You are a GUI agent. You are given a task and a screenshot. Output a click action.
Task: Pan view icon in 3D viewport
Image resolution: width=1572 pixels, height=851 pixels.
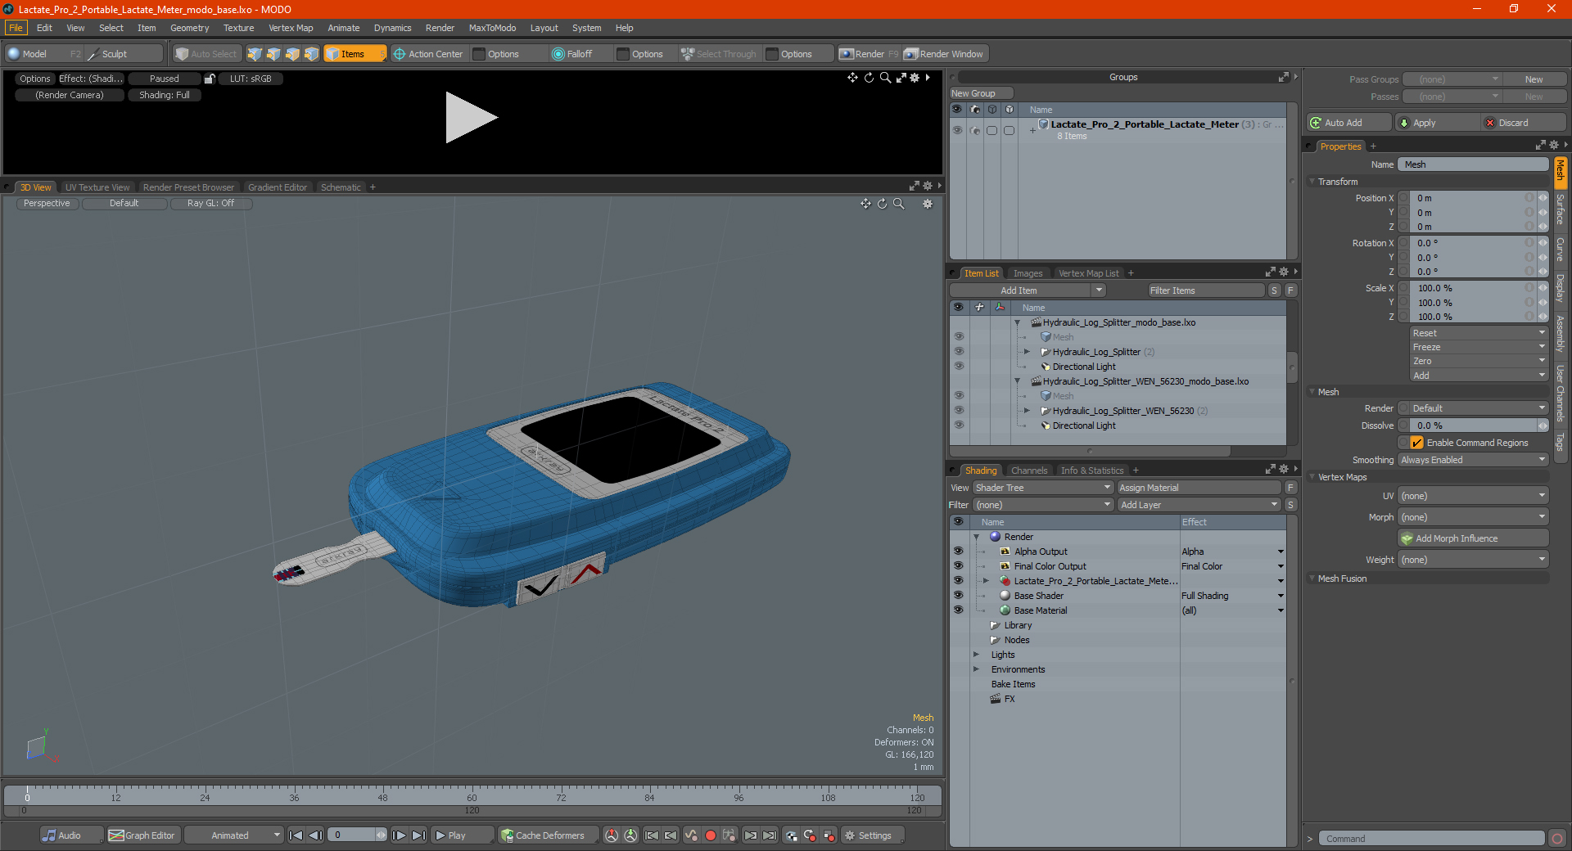coord(865,204)
